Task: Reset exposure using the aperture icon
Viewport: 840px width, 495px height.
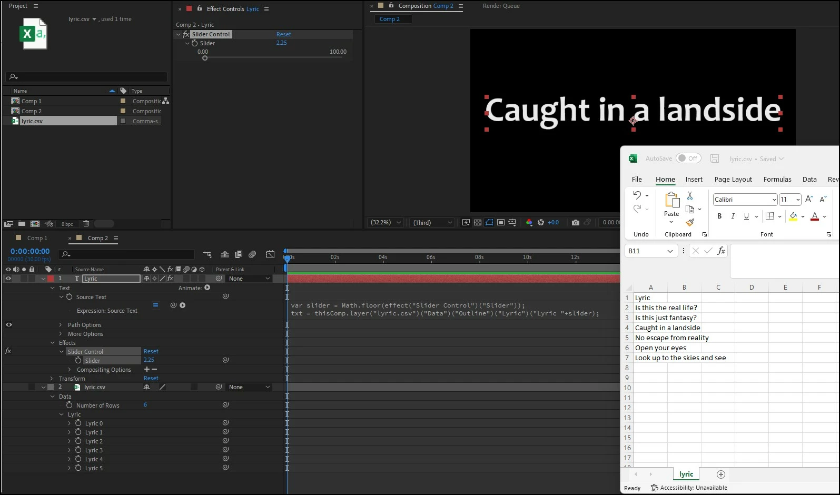Action: pyautogui.click(x=541, y=223)
